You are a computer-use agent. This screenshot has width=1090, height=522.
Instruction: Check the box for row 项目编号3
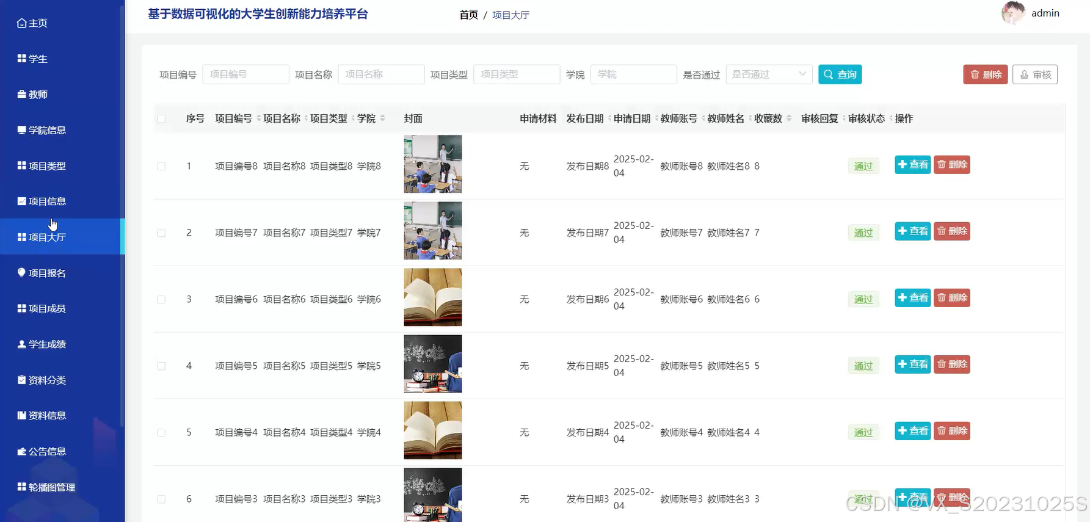pyautogui.click(x=161, y=499)
